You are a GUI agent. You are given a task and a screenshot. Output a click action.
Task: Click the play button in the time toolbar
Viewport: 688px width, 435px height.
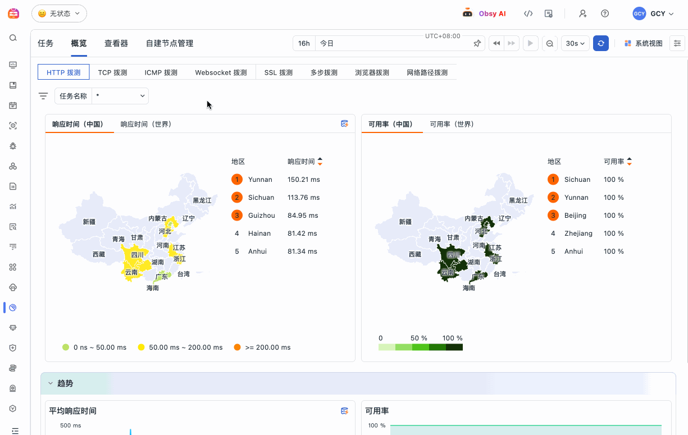[x=530, y=43]
